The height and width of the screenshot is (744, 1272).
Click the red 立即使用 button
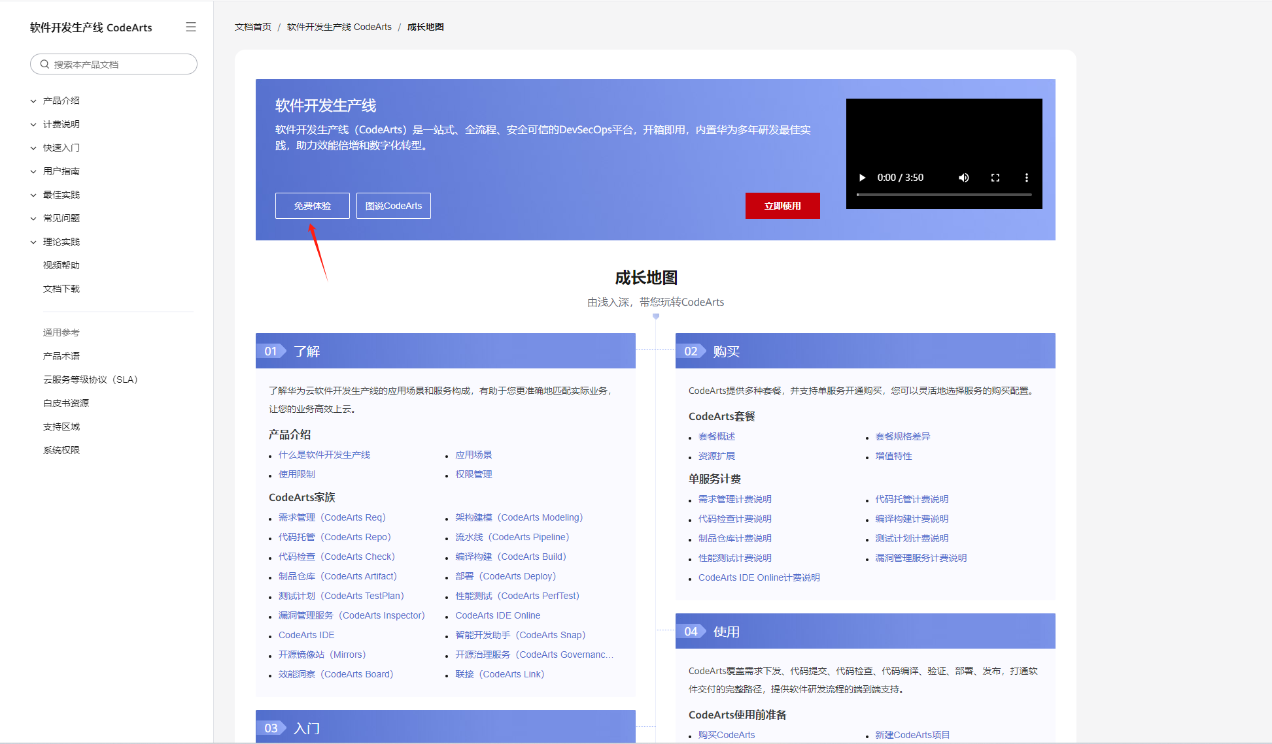tap(782, 206)
